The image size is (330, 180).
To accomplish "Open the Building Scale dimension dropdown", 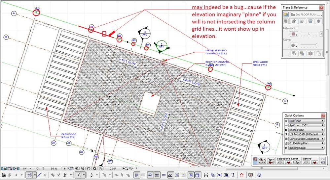I will tap(306, 148).
